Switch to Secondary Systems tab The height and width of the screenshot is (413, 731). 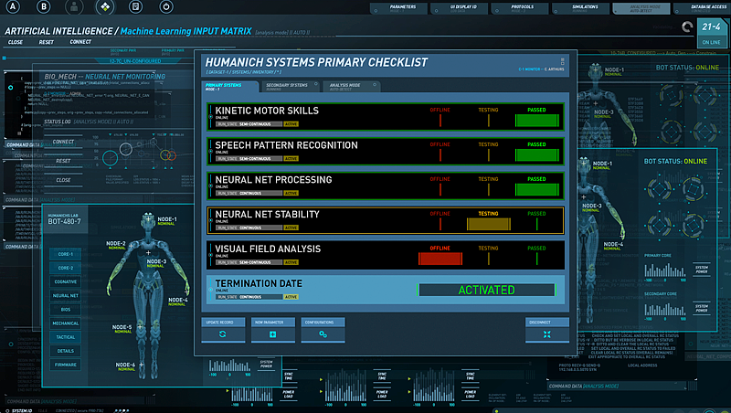[291, 86]
